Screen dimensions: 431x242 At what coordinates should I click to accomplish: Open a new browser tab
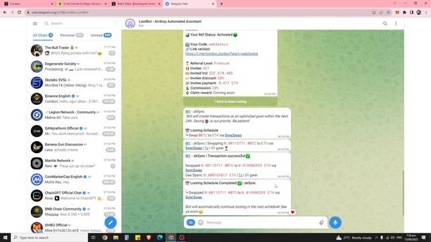(x=222, y=4)
